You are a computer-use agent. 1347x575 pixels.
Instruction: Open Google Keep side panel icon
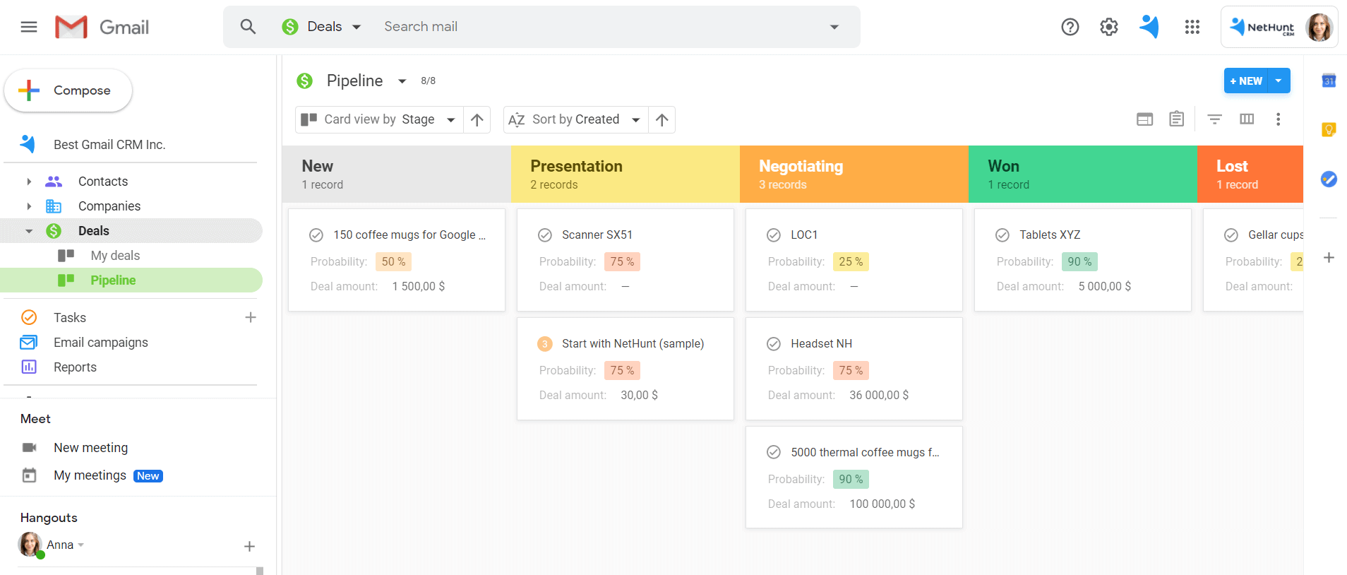click(x=1329, y=130)
